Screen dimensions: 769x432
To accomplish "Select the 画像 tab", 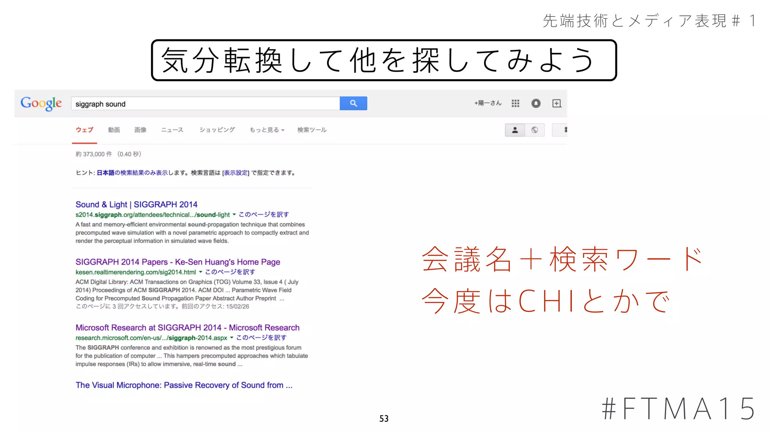I will [x=140, y=130].
